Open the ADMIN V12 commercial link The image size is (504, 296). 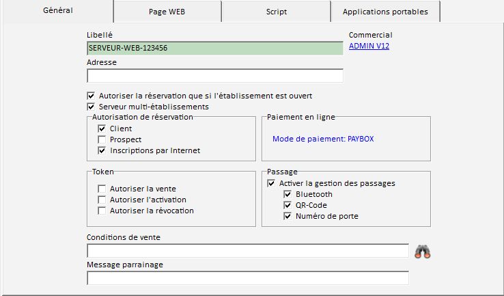click(369, 46)
